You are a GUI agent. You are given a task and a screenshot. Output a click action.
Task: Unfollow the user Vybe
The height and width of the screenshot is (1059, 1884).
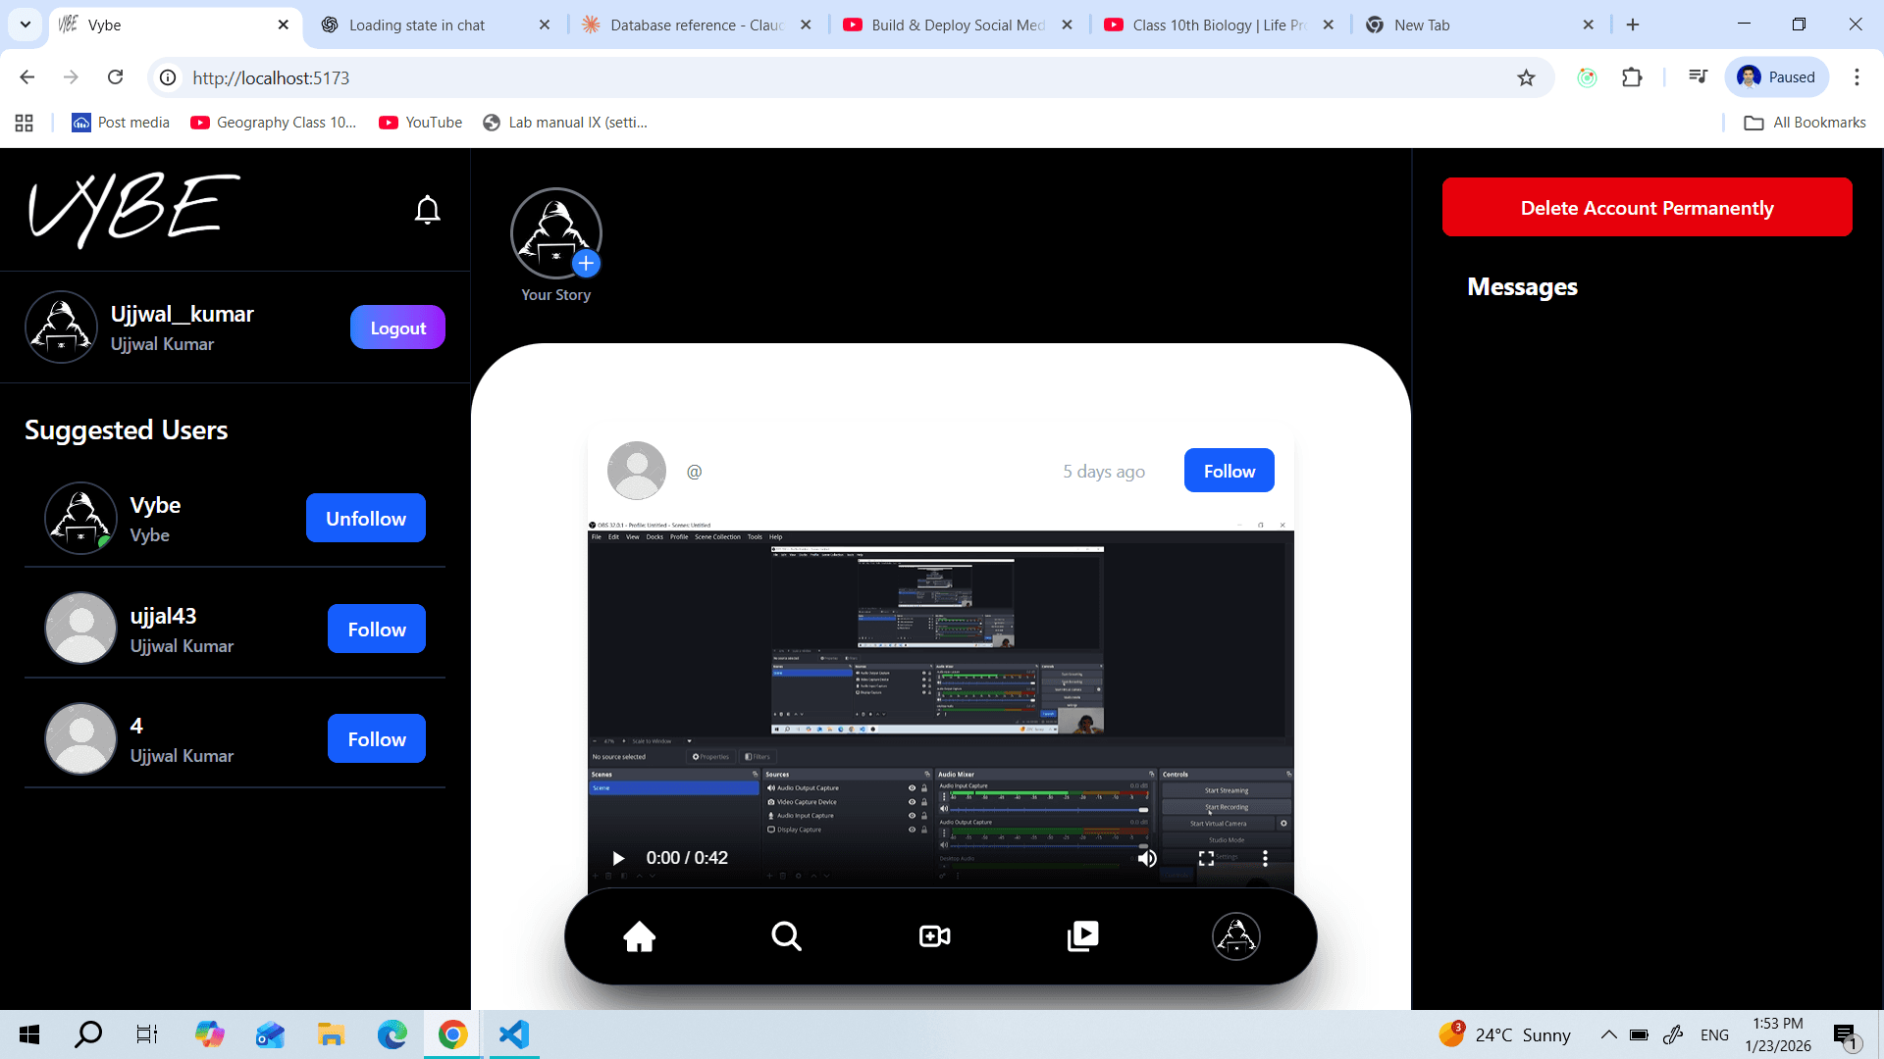[364, 518]
